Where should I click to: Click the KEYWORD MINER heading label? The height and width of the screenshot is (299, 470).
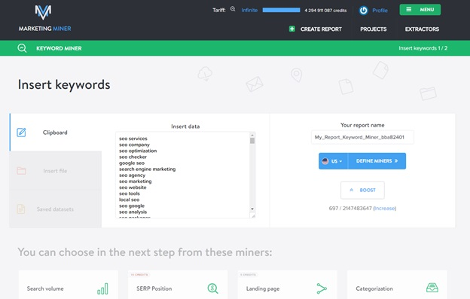[x=59, y=48]
